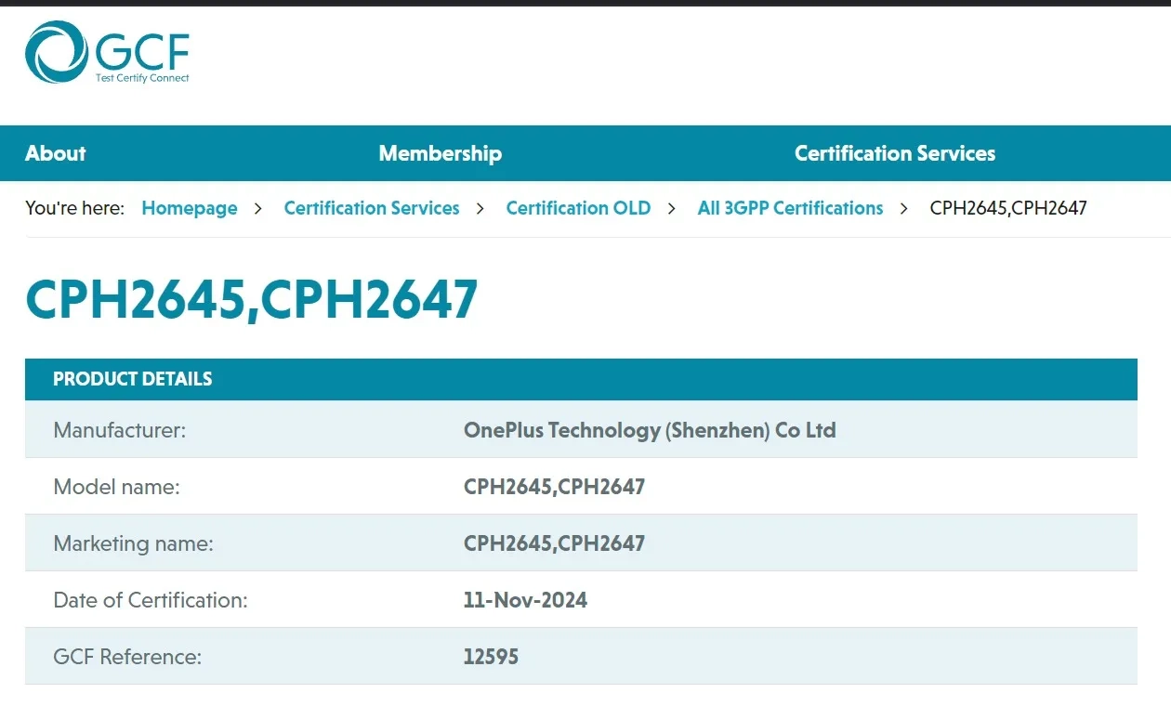1171x719 pixels.
Task: Select the GCF Reference number 12595
Action: 491,657
